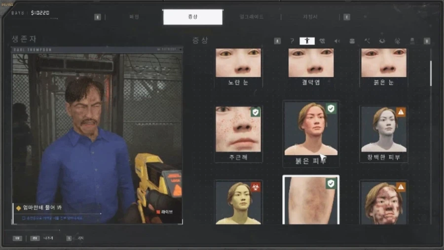Select the highlighted skin rash symptom card
This screenshot has width=444, height=250.
coord(311,201)
